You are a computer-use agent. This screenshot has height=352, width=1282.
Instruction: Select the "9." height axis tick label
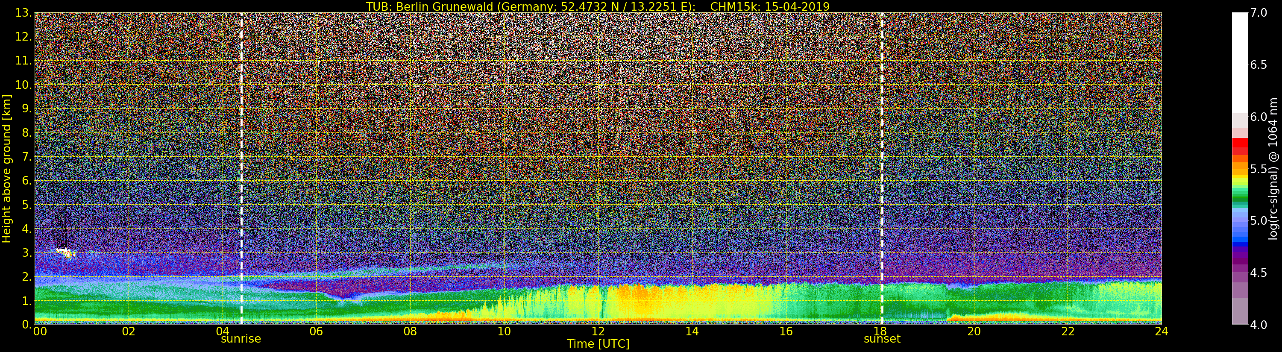pos(26,109)
